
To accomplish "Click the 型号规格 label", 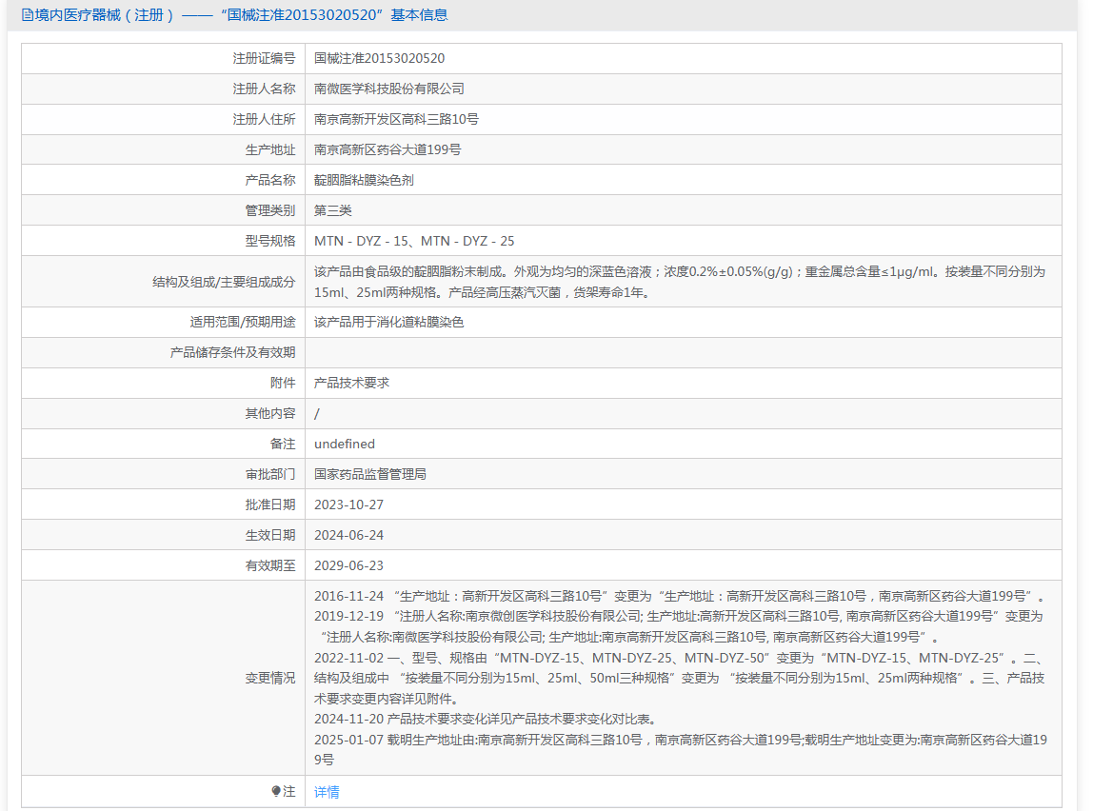I will pyautogui.click(x=270, y=241).
